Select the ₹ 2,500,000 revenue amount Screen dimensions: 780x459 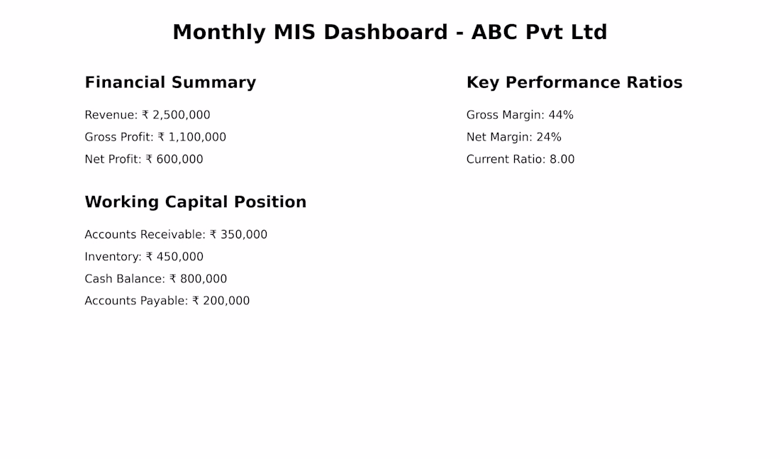176,115
